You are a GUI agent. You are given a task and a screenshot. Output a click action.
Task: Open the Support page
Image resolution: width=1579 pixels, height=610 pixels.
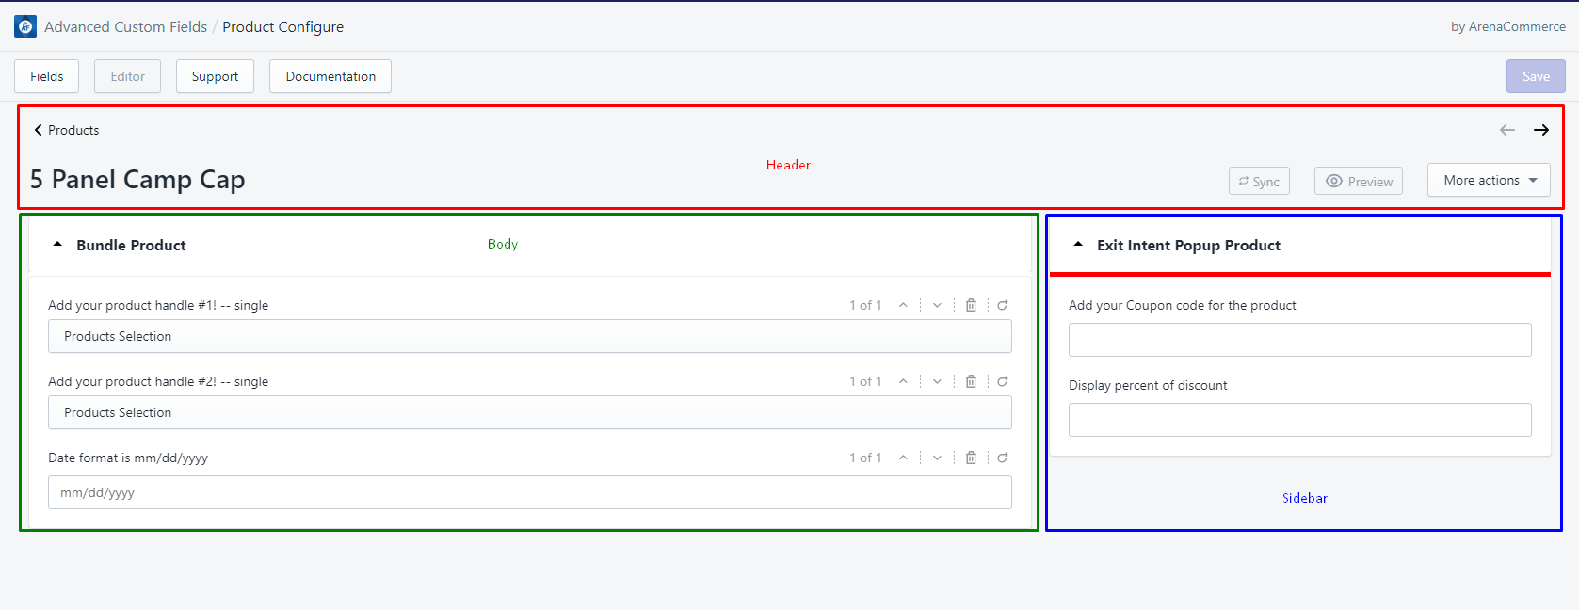[215, 76]
